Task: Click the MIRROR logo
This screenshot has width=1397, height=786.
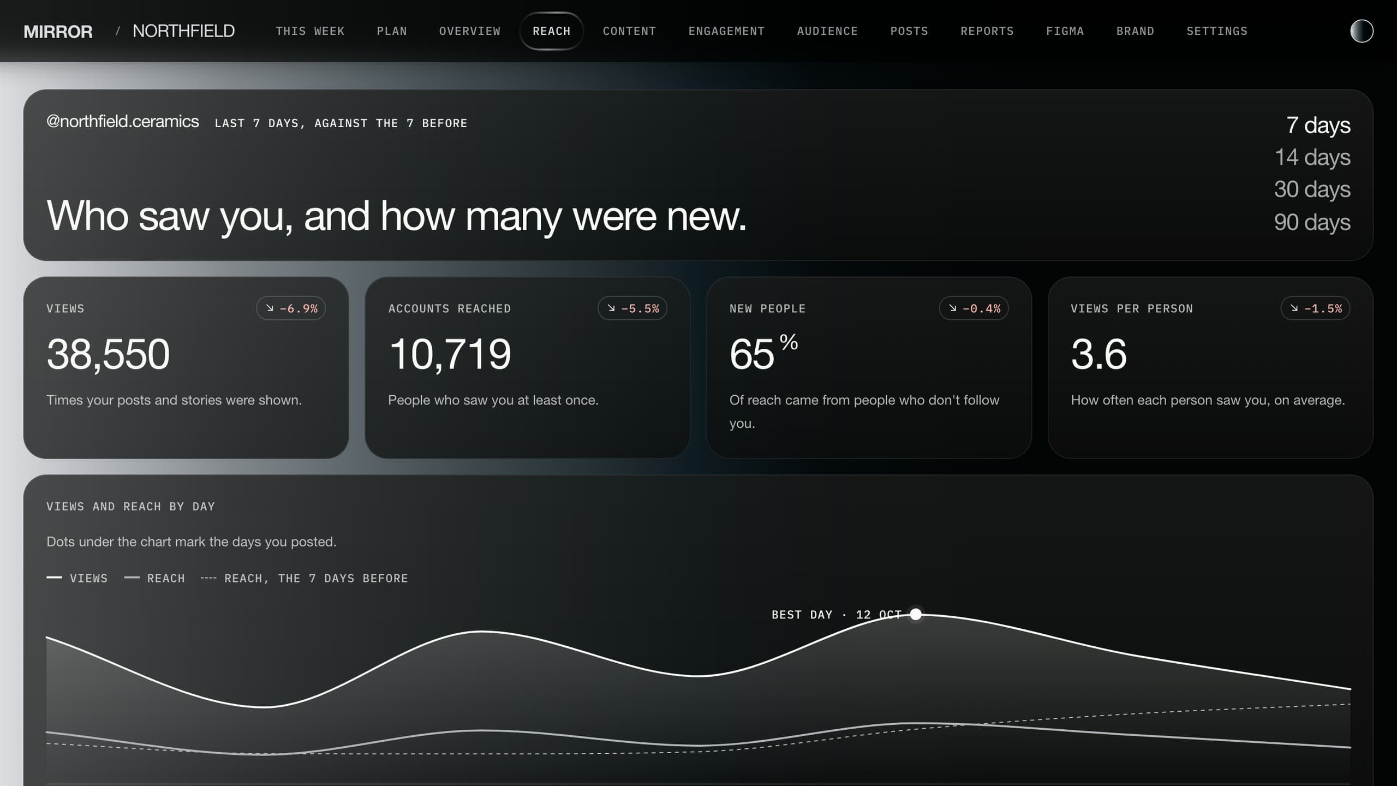Action: click(58, 31)
